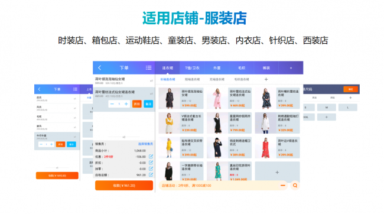Collapse the store activity banner minus icon
Image resolution: width=384 pixels, height=214 pixels.
[282, 186]
